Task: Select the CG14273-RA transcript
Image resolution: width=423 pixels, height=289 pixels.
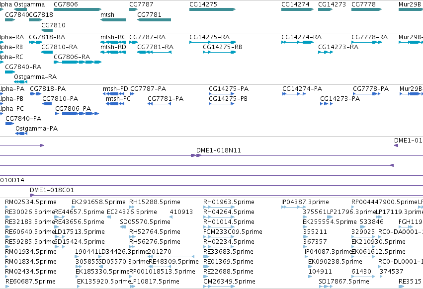Action: click(326, 52)
